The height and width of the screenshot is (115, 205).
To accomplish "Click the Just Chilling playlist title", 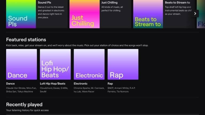I will [x=109, y=3].
